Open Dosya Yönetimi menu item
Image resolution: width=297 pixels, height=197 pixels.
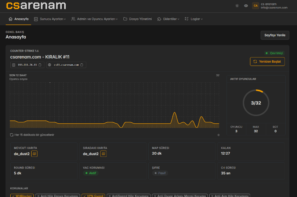pyautogui.click(x=138, y=19)
